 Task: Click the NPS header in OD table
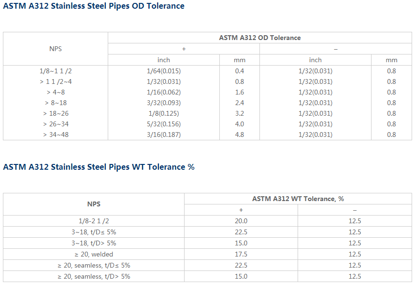56,49
